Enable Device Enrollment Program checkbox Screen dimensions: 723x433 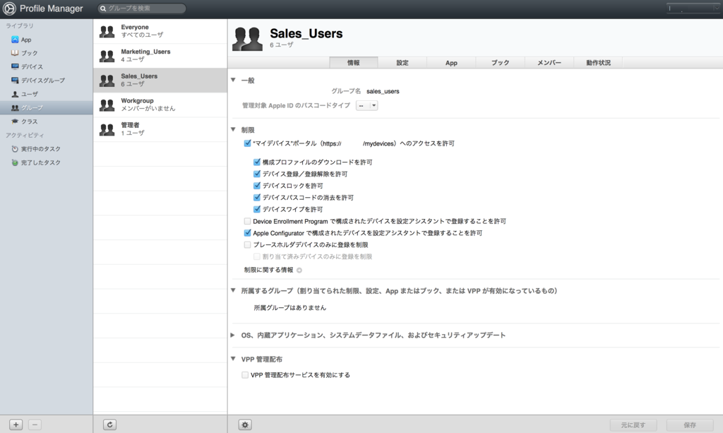248,221
